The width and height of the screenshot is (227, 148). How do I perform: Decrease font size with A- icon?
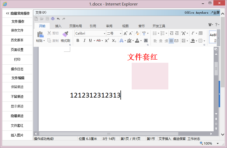(x=131, y=33)
